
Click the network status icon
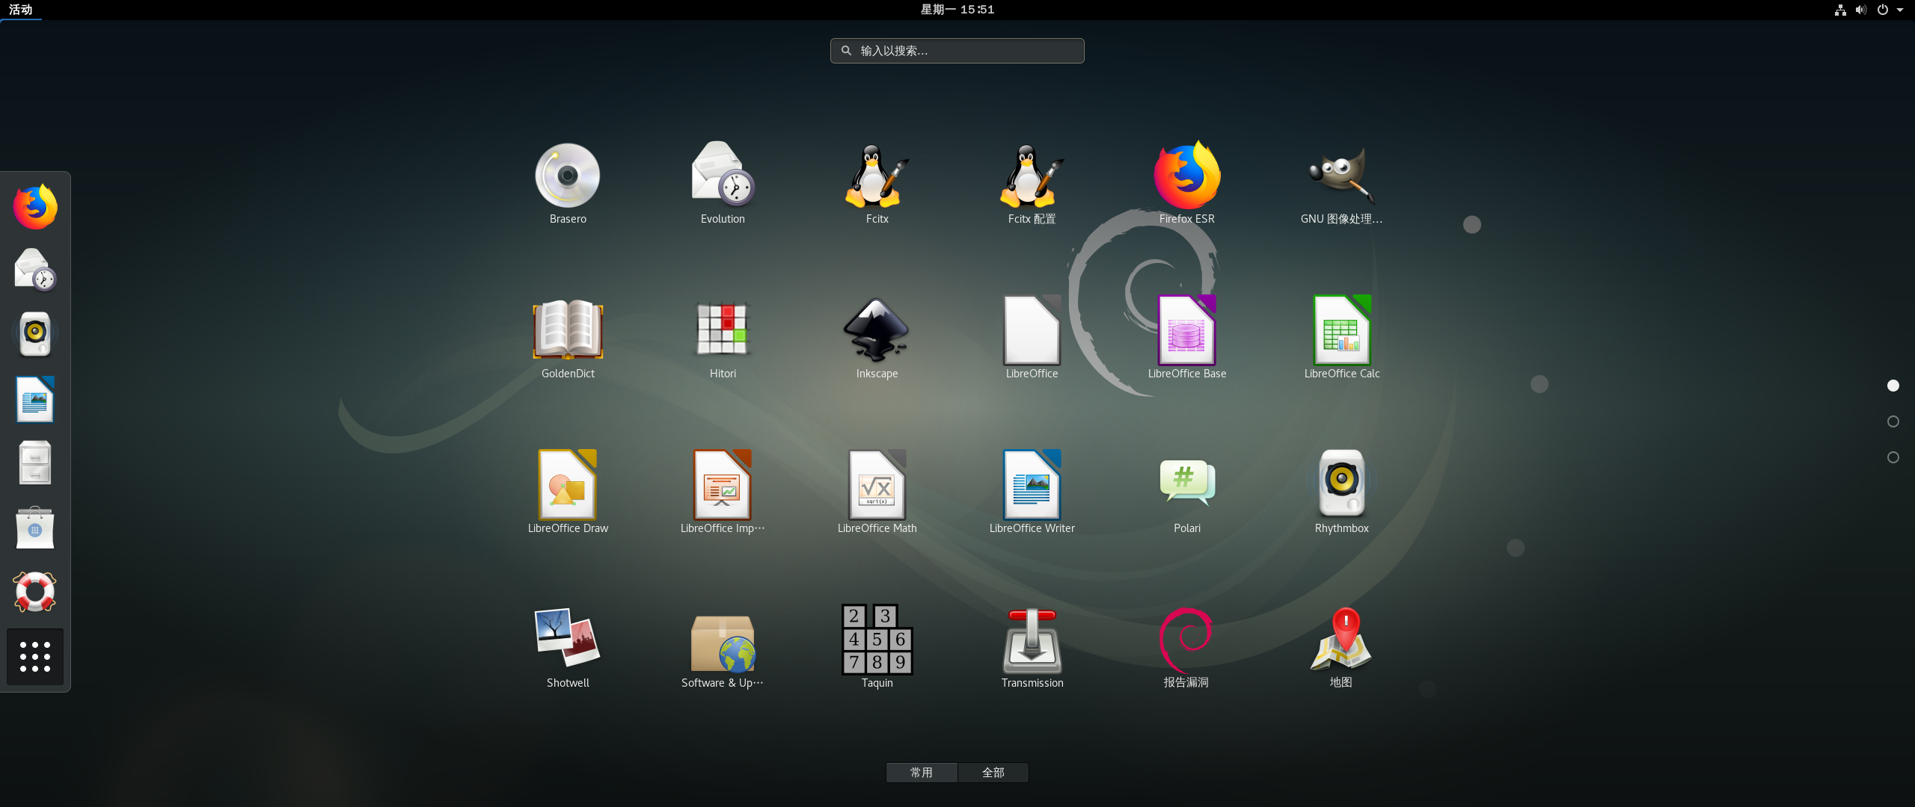1840,10
